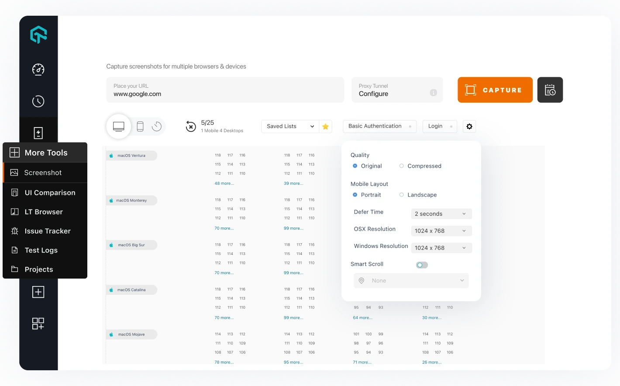The height and width of the screenshot is (386, 620).
Task: Select the desktop devices filter icon
Action: click(118, 126)
